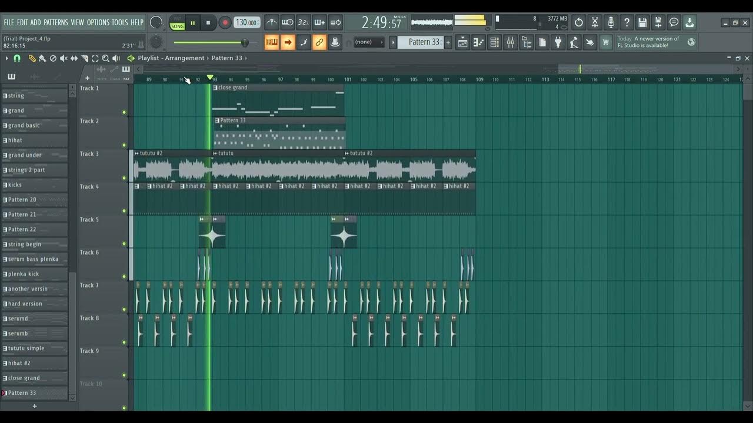This screenshot has width=753, height=423.
Task: Toggle countdown before recording
Action: pyautogui.click(x=303, y=22)
